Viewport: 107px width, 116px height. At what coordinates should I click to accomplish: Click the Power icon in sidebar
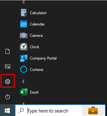pos(7,97)
